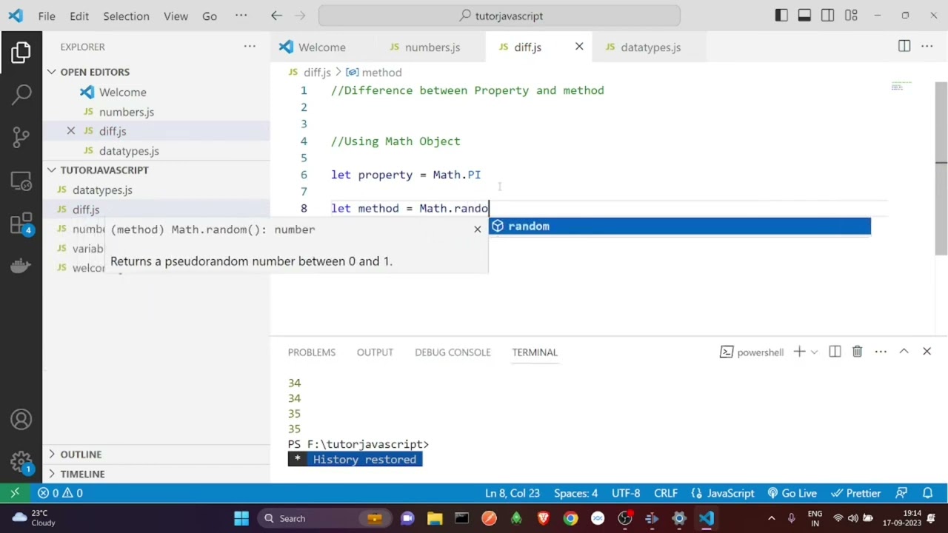Split the editor right

coord(904,47)
